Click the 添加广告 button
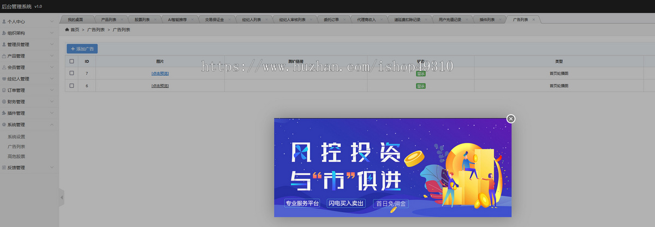The height and width of the screenshot is (227, 655). [82, 49]
